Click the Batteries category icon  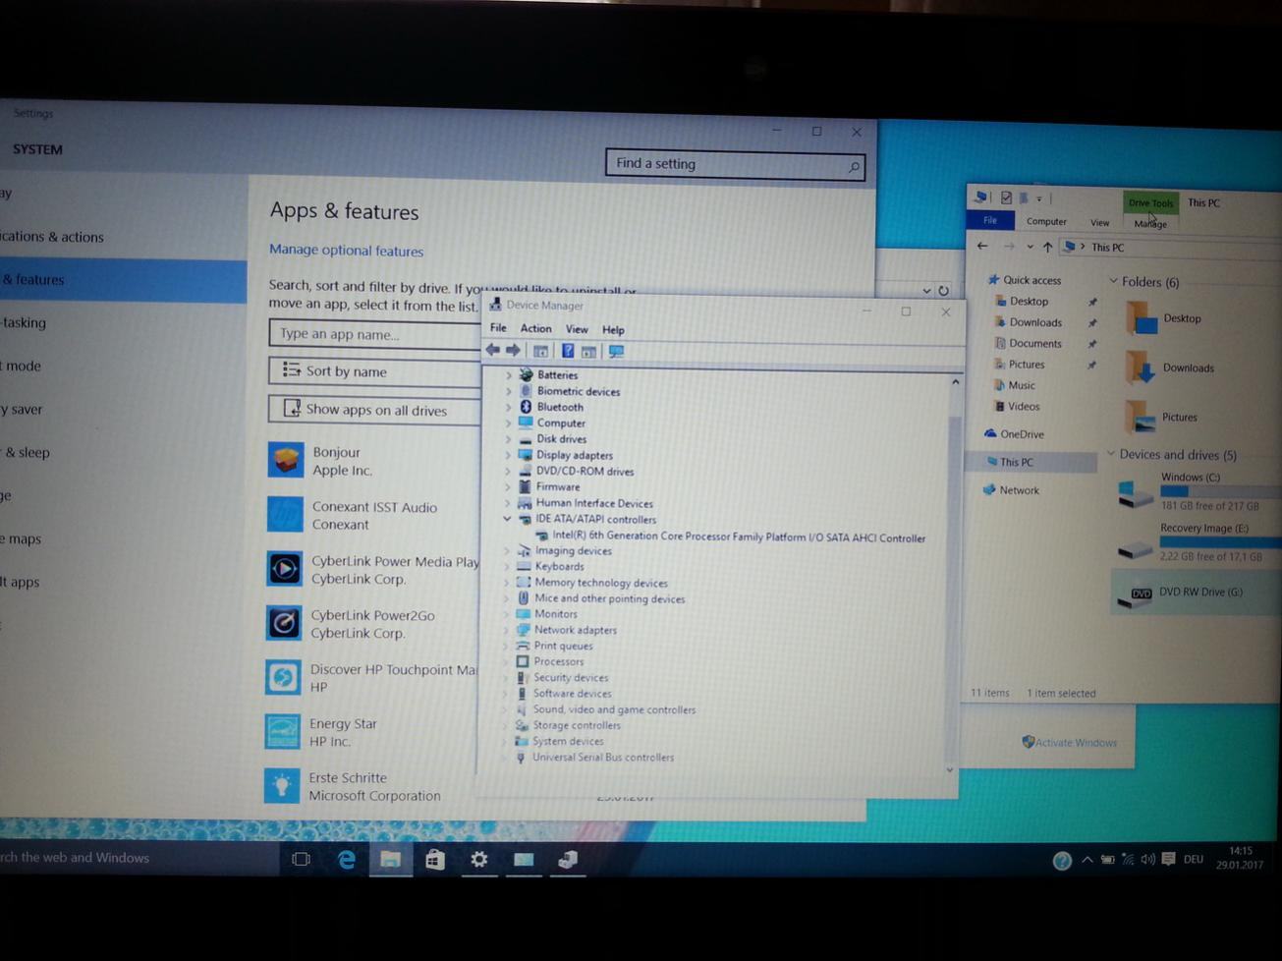[x=526, y=374]
